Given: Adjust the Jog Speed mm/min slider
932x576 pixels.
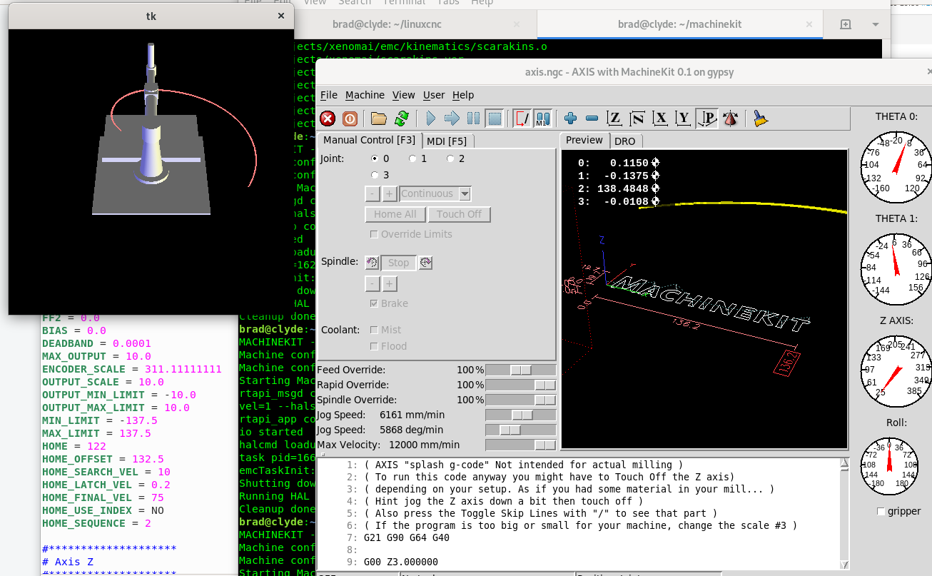Looking at the screenshot, I should click(521, 415).
